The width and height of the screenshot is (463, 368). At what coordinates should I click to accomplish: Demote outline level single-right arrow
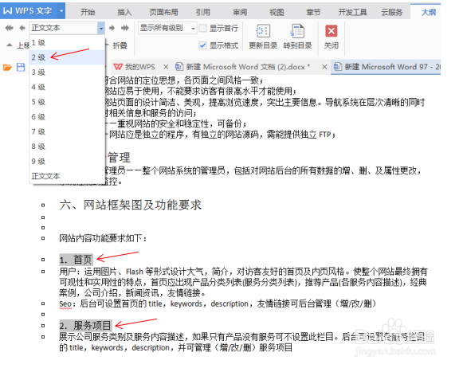click(x=112, y=28)
